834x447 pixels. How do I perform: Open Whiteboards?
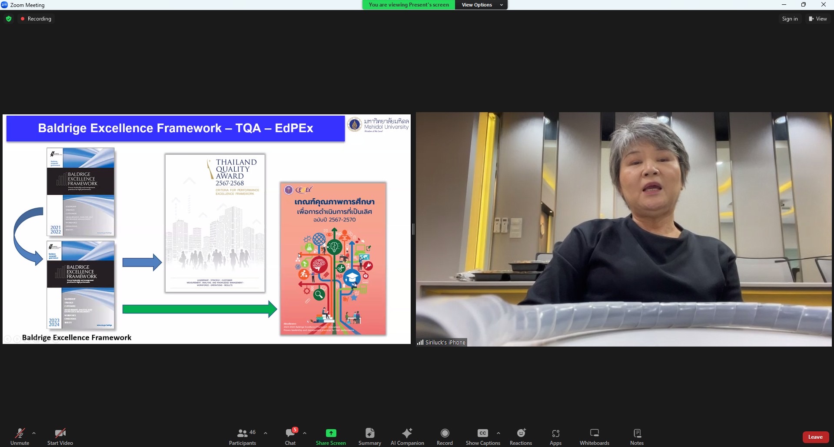[x=594, y=436]
